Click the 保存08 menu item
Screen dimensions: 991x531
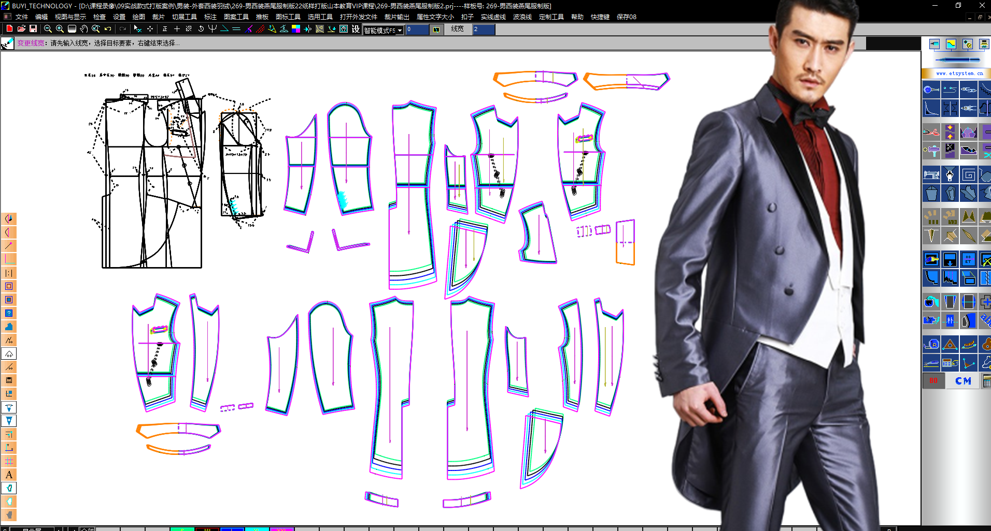pyautogui.click(x=627, y=17)
